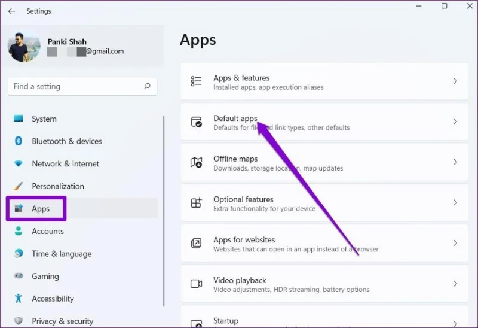Click the Network wifi icon

19,163
